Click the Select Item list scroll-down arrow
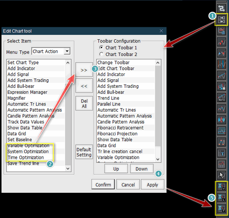Screen dimensions: 229x218 coord(68,169)
